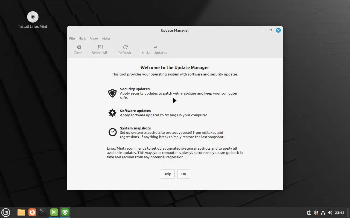Click the 'Welcome to the Update Manager' title
Viewport: 350px width, 218px height.
(175, 68)
